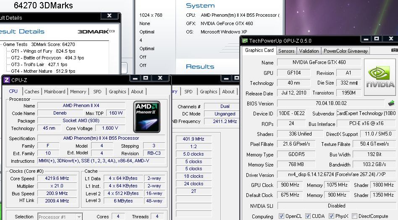Click the NVIDIA SLI field showing Disabled
398x220 pixels.
click(x=336, y=206)
